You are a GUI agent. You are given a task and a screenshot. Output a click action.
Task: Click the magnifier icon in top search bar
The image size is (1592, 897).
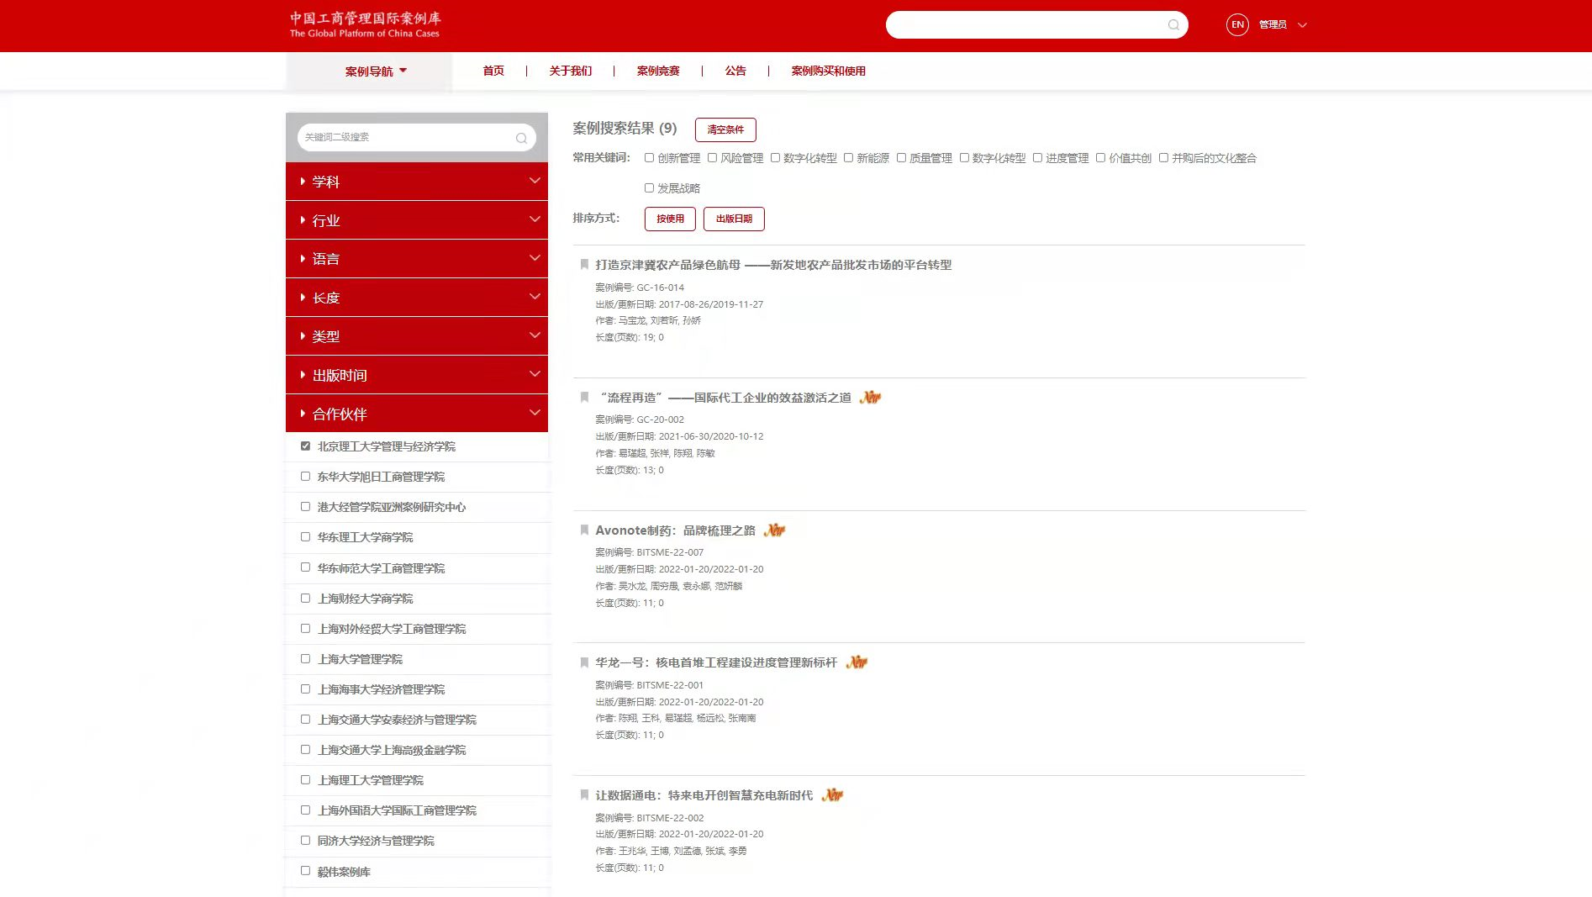(x=1173, y=25)
